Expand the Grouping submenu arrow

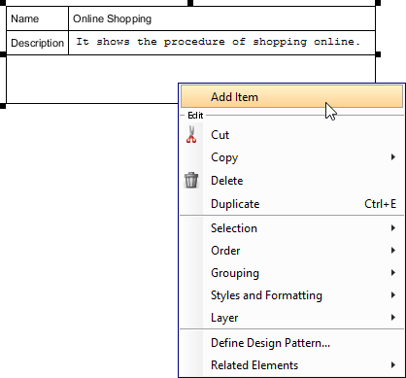tap(393, 273)
